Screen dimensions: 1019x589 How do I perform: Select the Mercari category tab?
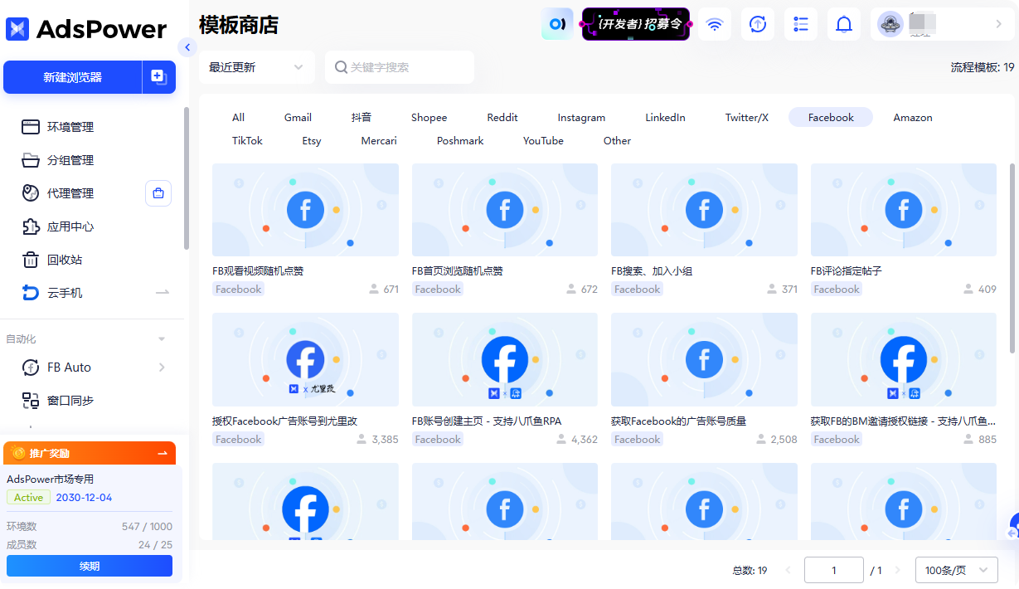click(379, 140)
